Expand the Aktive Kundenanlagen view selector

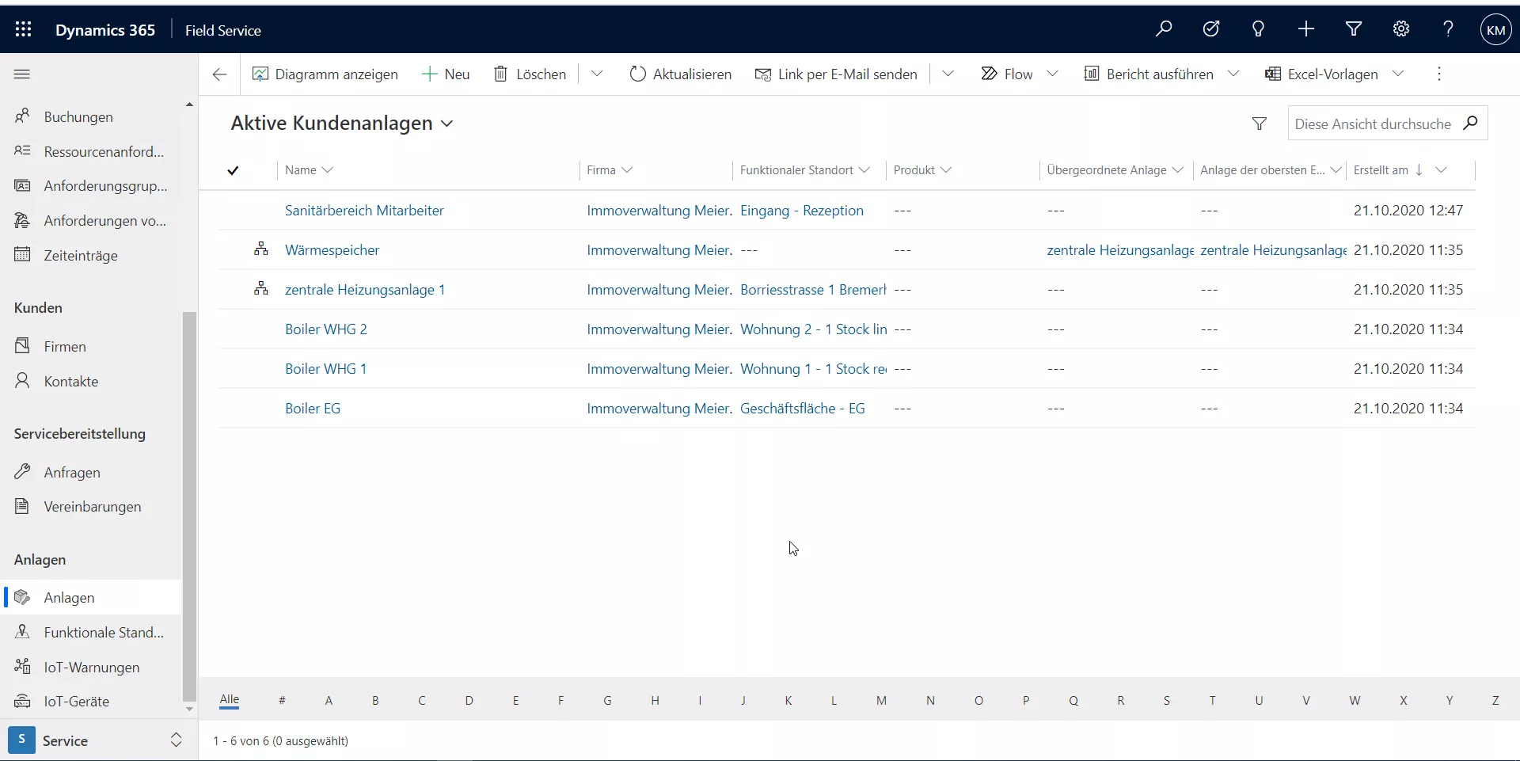pyautogui.click(x=447, y=124)
